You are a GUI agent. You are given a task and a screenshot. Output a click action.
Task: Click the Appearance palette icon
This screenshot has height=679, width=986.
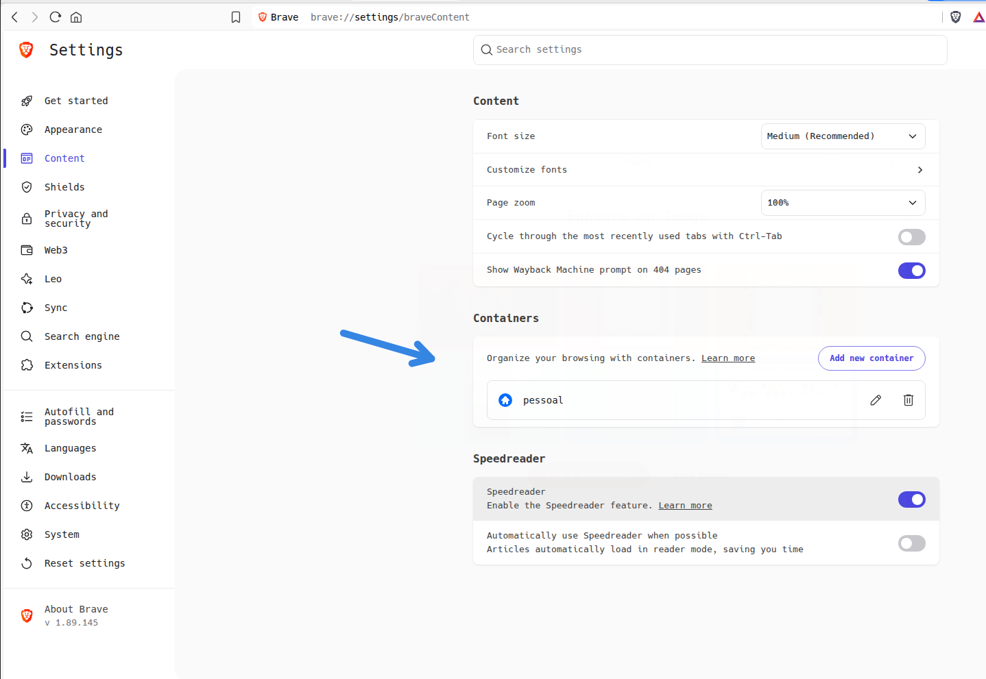tap(27, 129)
